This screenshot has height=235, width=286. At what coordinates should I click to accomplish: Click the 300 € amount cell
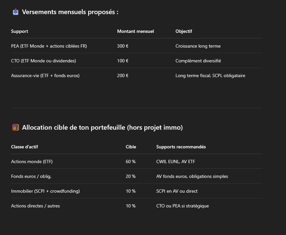[123, 46]
